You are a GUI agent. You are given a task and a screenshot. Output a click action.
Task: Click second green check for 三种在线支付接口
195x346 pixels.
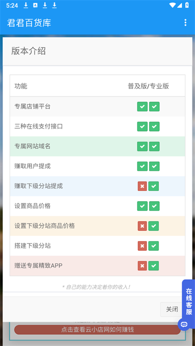[x=154, y=127]
